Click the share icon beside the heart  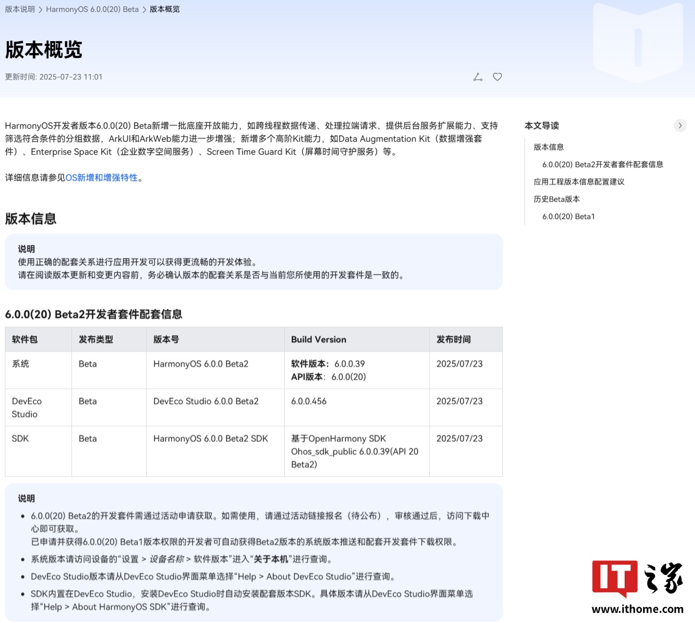click(x=477, y=77)
